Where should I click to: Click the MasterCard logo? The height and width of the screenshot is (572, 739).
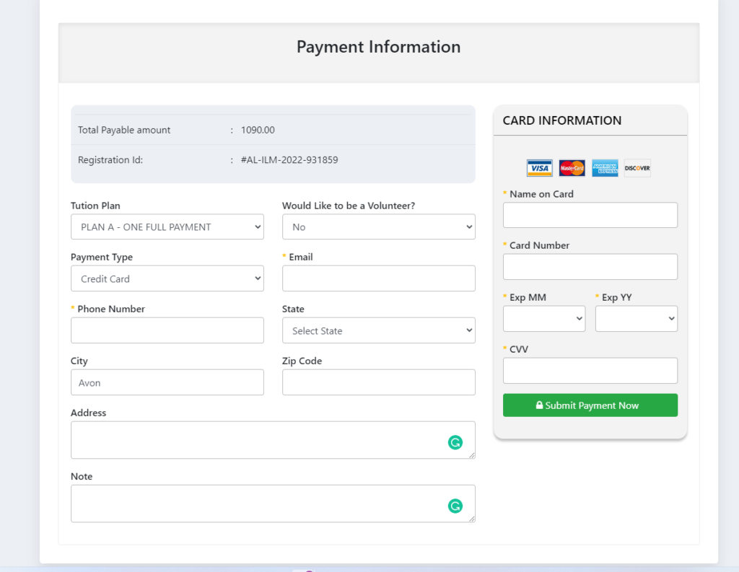pos(572,168)
